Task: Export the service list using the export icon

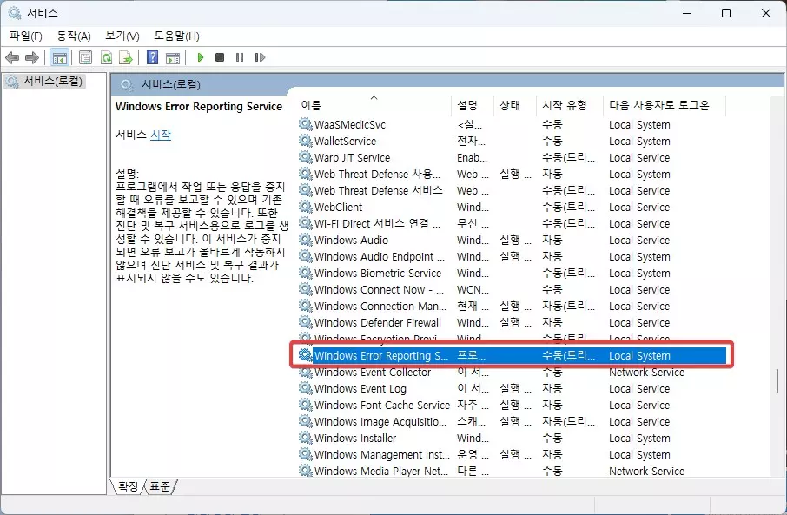Action: [x=125, y=57]
